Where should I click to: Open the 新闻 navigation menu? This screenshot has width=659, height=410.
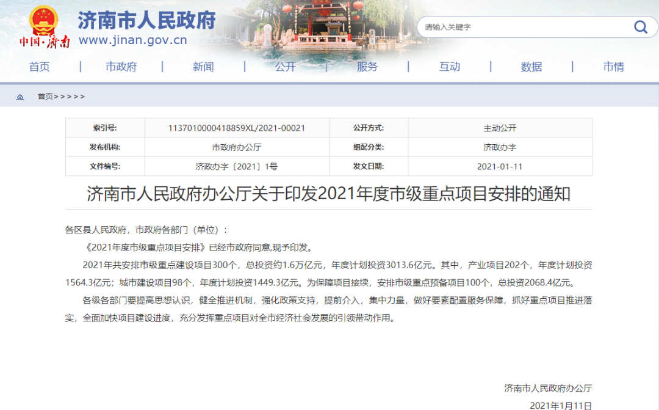click(203, 67)
